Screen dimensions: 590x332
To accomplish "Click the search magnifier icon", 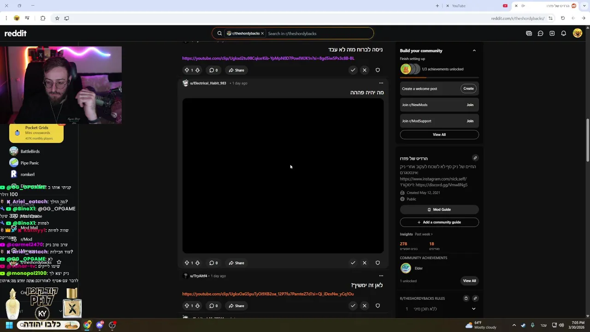I will (220, 33).
